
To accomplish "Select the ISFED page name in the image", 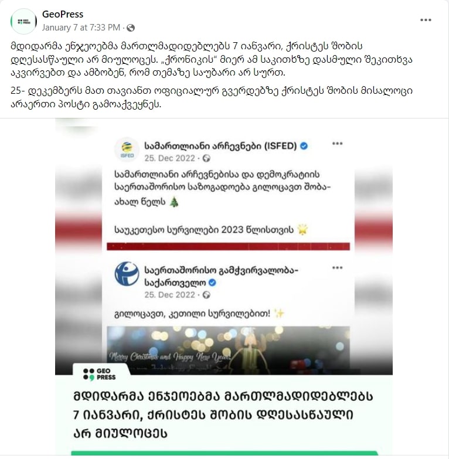I will pyautogui.click(x=220, y=145).
